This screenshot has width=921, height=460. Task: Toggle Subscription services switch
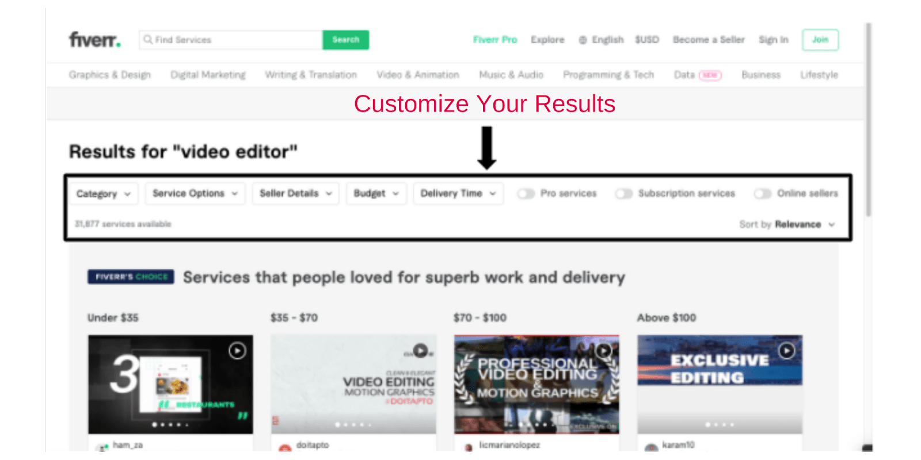tap(624, 194)
